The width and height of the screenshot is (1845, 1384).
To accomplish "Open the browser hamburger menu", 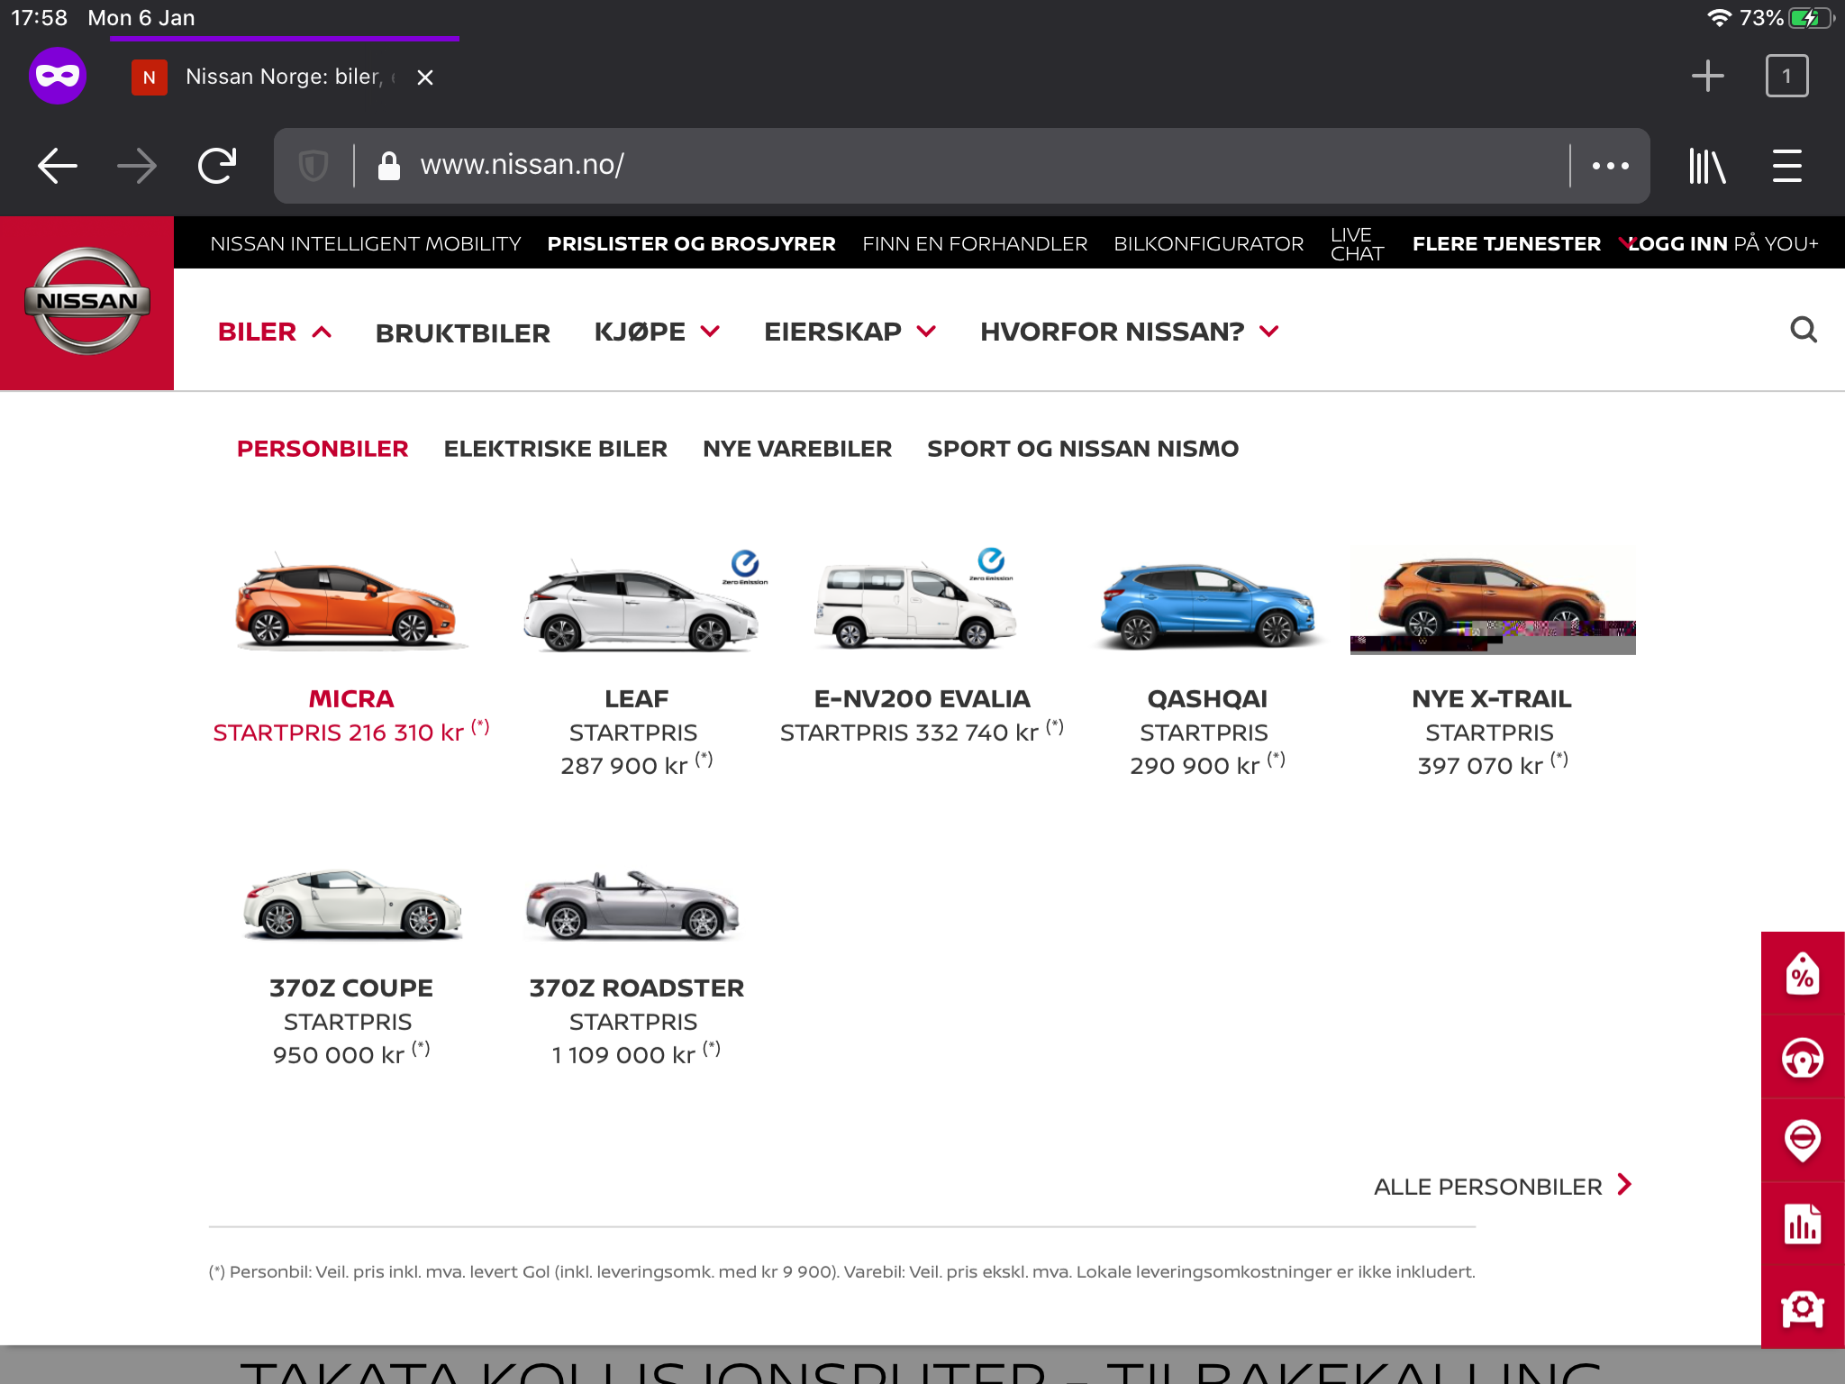I will (1786, 166).
